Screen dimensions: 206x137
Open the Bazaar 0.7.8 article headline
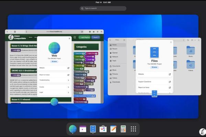point(24,46)
